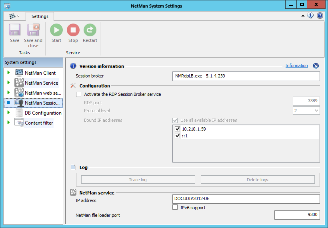
Task: Collapse the ribbon using the up caret
Action: pos(303,16)
